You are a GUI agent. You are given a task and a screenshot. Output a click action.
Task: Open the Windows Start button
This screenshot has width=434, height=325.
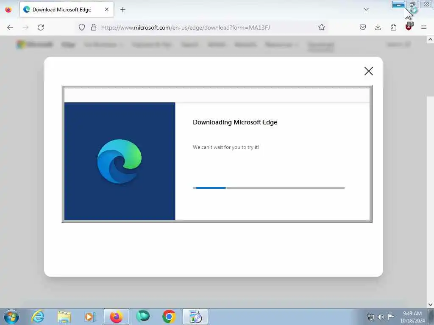click(x=11, y=317)
